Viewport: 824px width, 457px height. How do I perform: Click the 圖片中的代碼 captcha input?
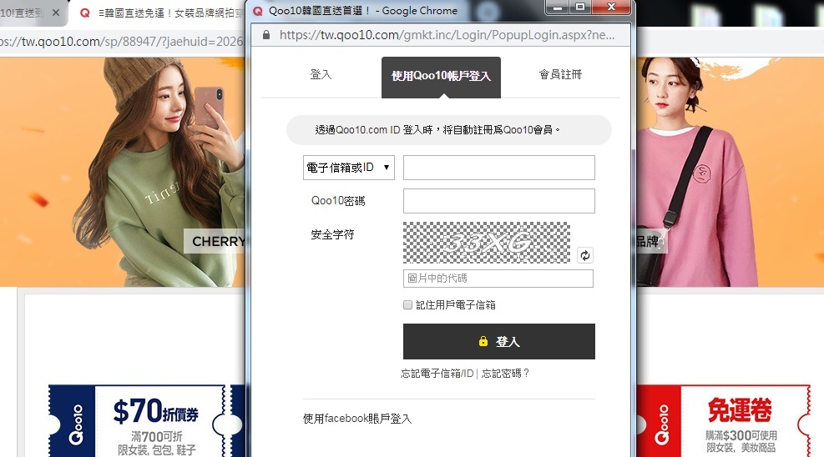coord(498,279)
